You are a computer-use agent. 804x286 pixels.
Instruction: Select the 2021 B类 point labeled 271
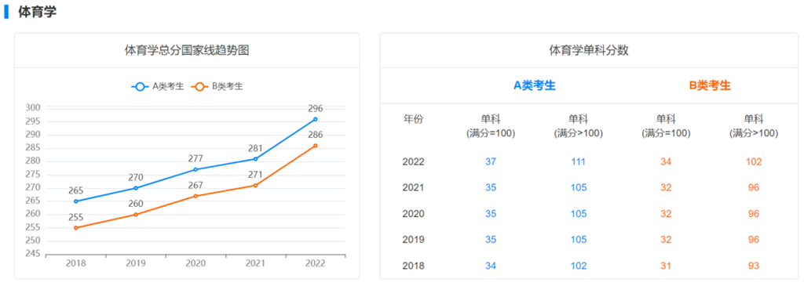click(x=255, y=185)
